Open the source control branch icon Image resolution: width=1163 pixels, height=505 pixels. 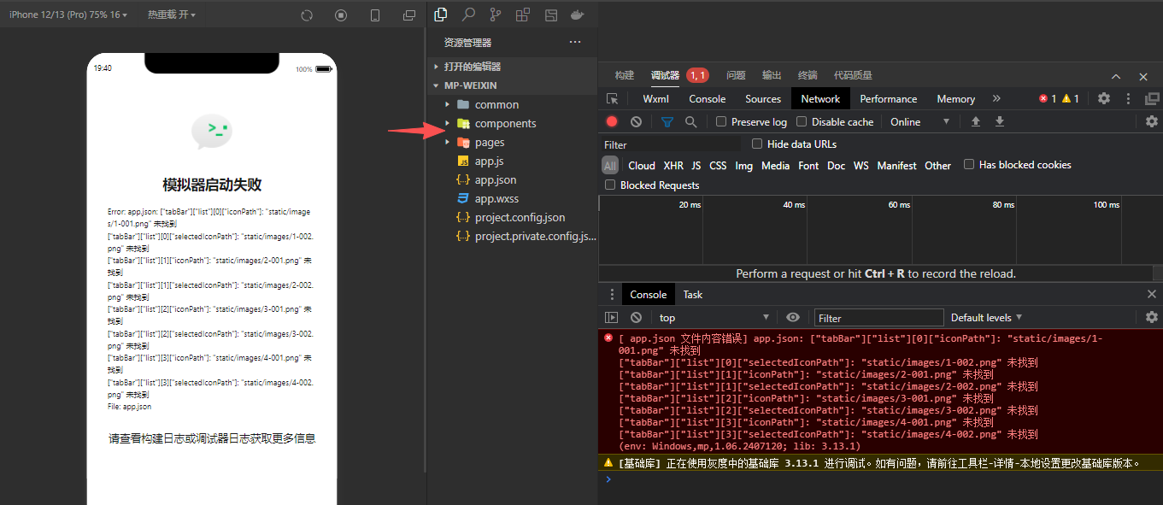(496, 15)
